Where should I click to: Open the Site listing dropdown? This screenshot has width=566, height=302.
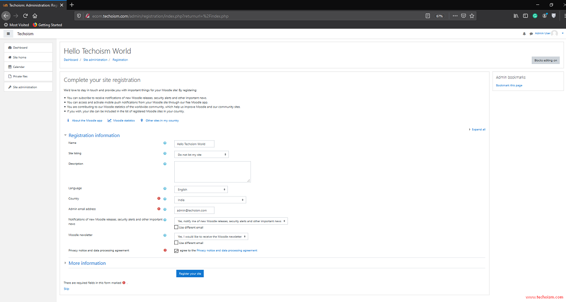(202, 155)
